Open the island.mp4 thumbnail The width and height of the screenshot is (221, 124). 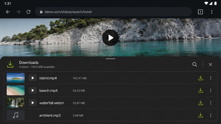(x=15, y=78)
